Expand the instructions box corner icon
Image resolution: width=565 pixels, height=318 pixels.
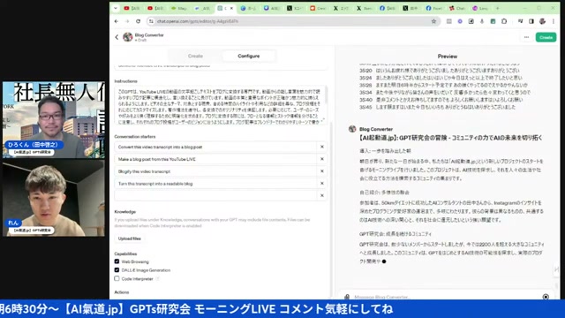click(323, 120)
